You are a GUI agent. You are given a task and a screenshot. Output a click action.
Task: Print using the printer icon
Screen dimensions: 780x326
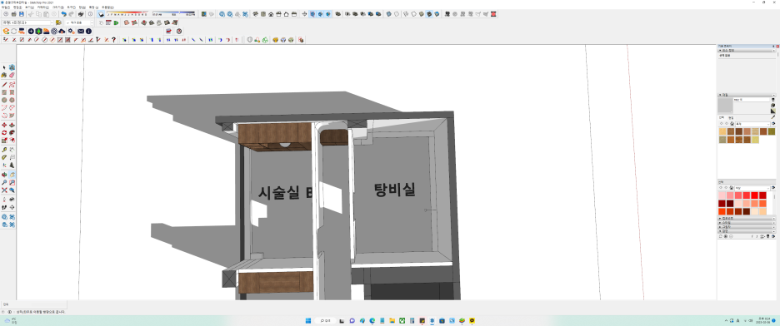[81, 14]
